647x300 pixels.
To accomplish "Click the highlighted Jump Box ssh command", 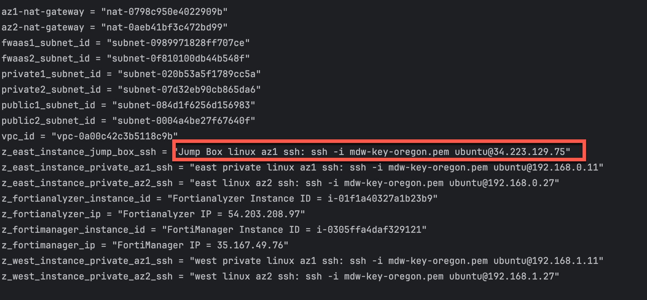I will coord(372,152).
